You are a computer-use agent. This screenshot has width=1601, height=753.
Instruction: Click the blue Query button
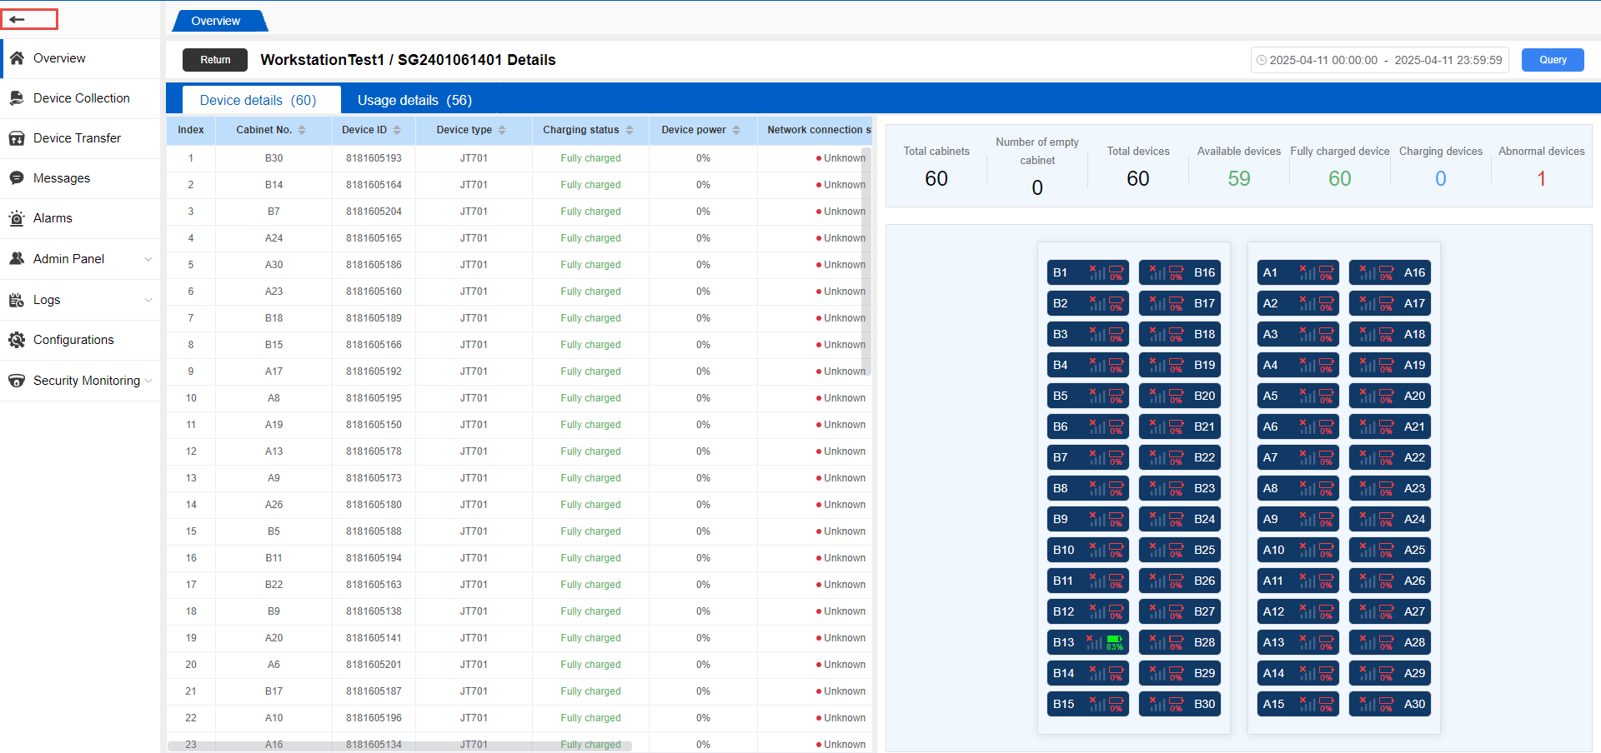1552,60
